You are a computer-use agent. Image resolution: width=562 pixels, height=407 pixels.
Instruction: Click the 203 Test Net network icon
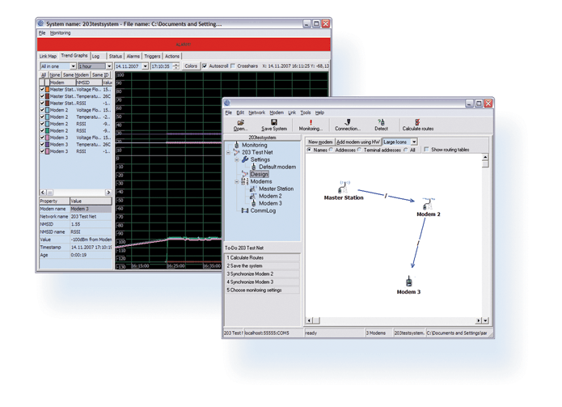coord(236,152)
